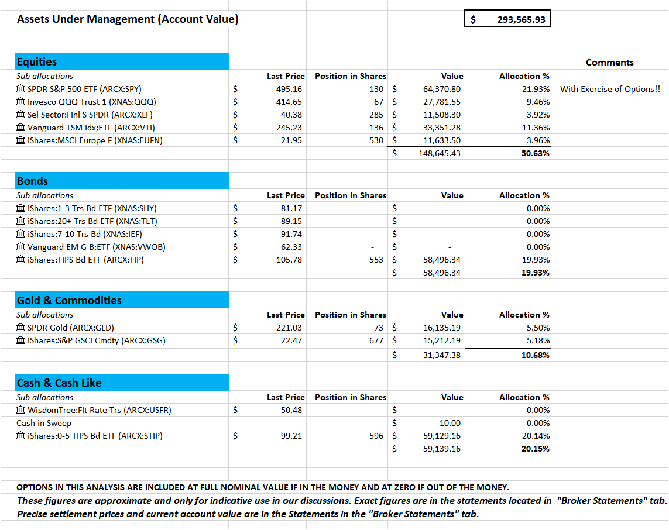The width and height of the screenshot is (669, 530).
Task: Click STIP allocation 20.14%
Action: click(536, 436)
